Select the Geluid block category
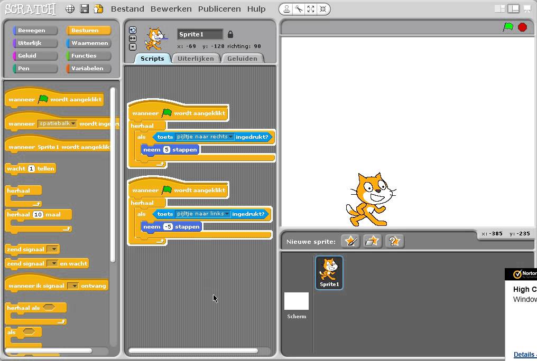 pos(35,56)
